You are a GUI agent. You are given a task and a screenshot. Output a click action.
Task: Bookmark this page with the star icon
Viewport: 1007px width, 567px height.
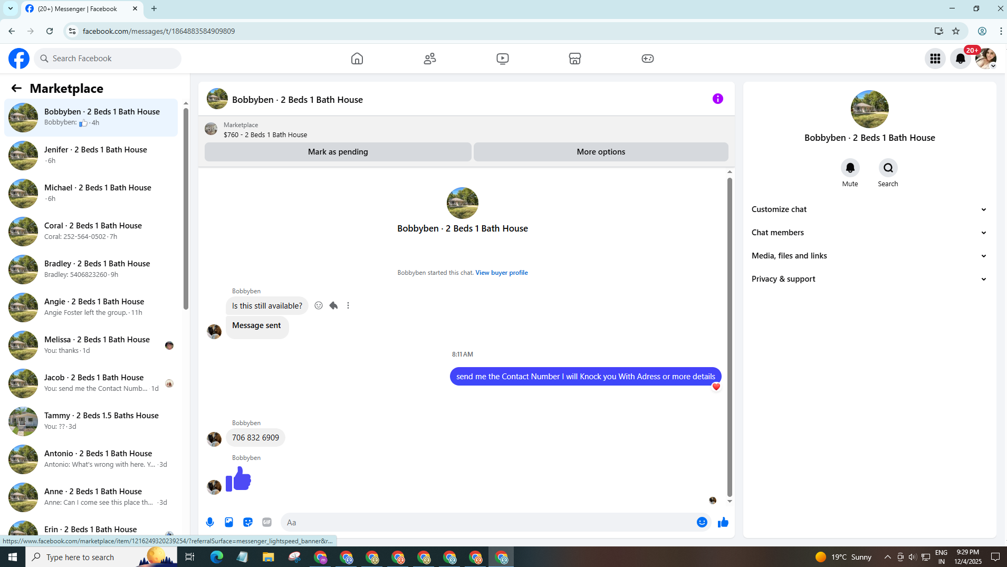956,31
